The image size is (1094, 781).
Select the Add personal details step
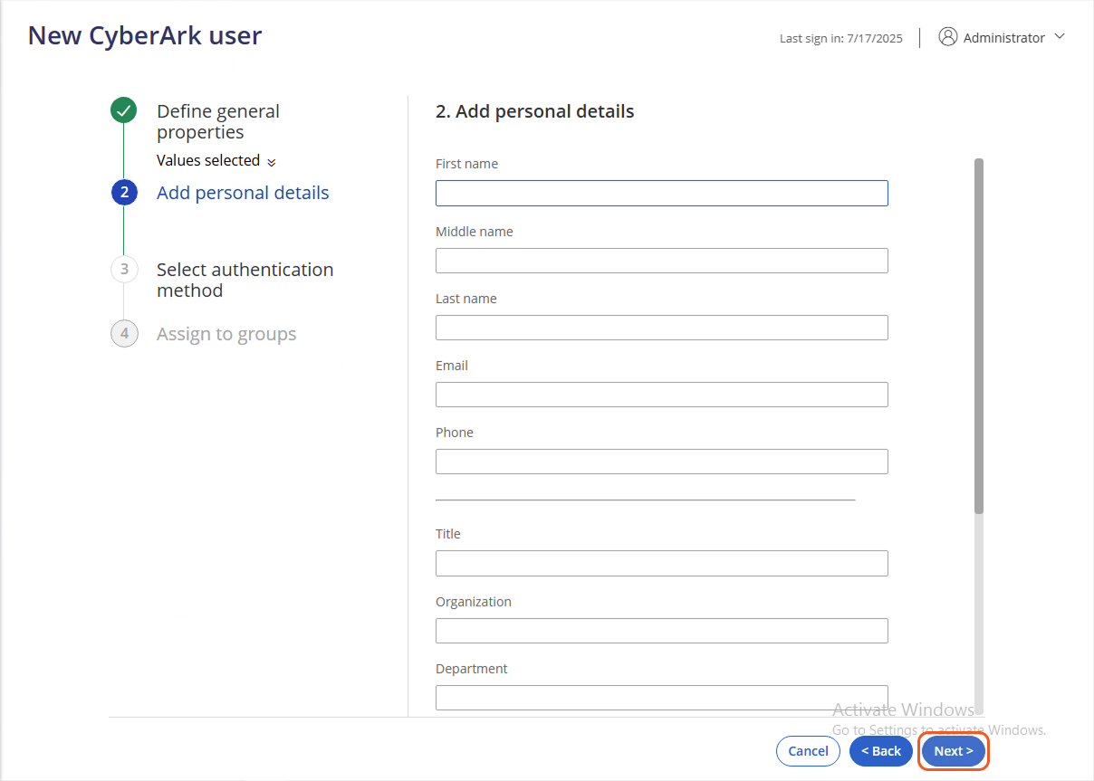pyautogui.click(x=243, y=192)
